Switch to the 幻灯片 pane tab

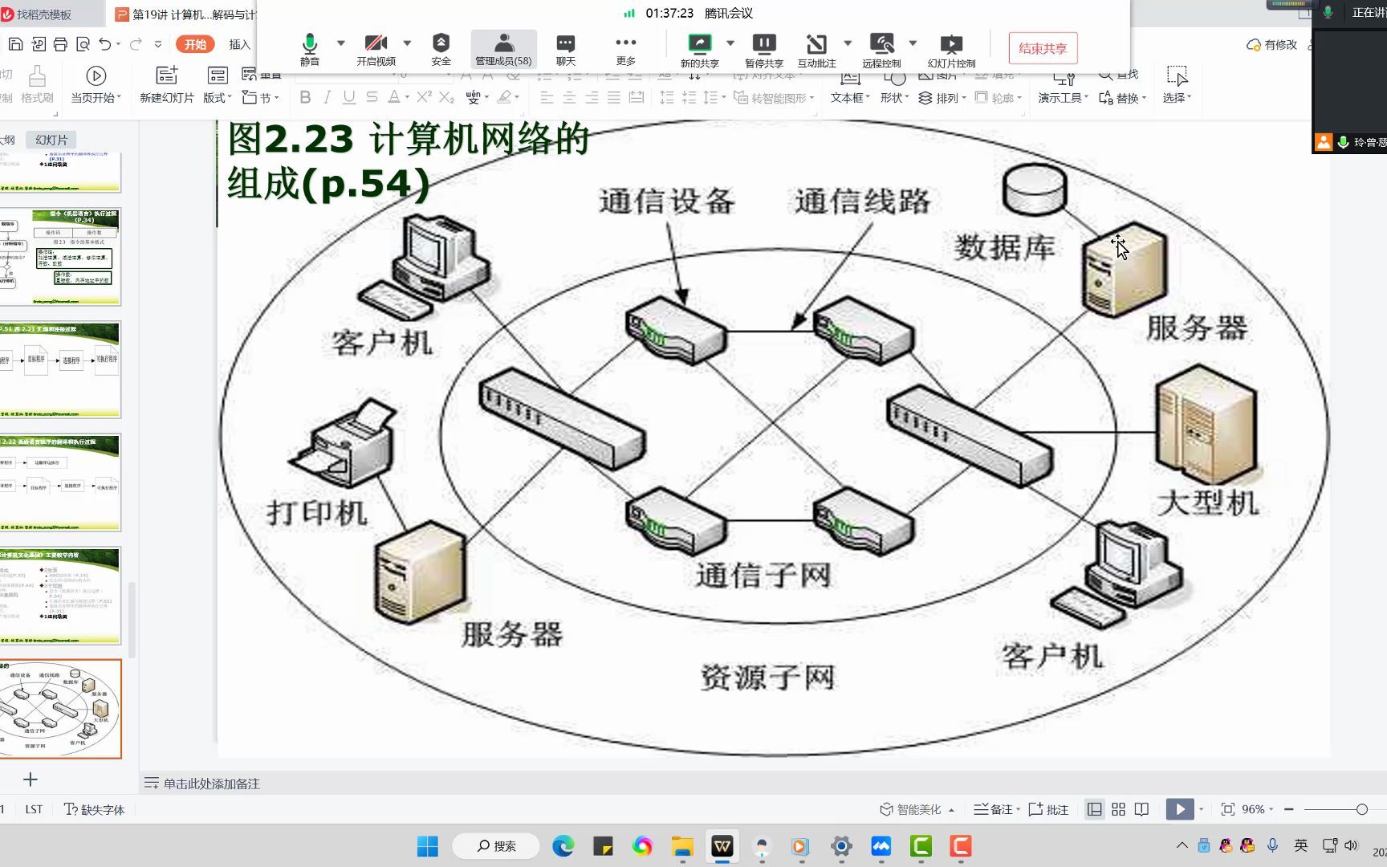[x=51, y=140]
